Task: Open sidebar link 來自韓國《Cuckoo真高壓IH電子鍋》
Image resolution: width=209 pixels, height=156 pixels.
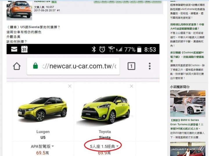Action: (187, 57)
